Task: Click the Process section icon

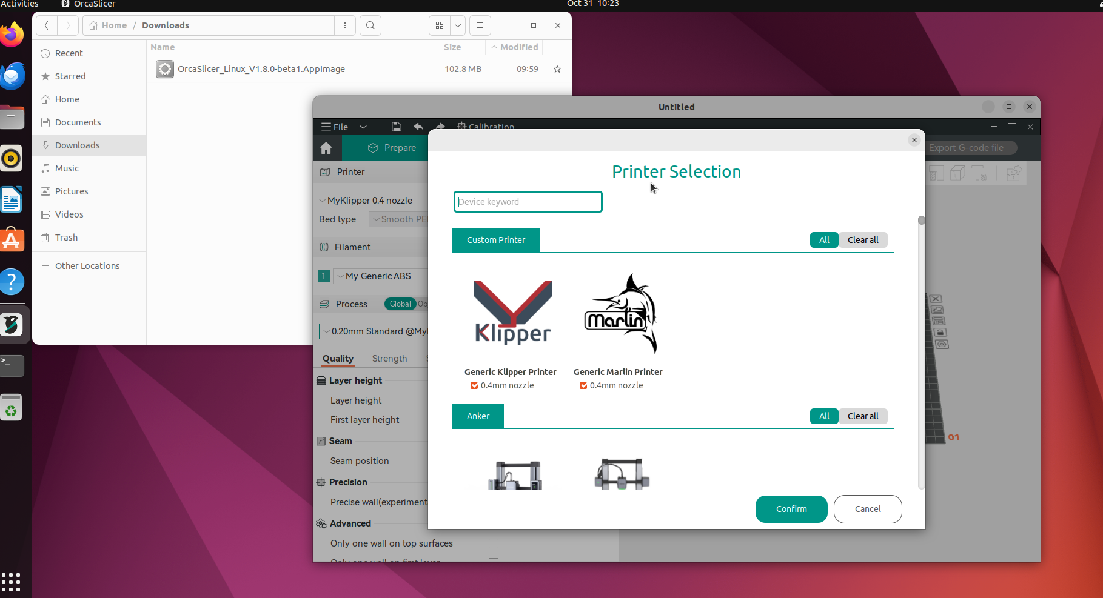Action: [x=324, y=304]
